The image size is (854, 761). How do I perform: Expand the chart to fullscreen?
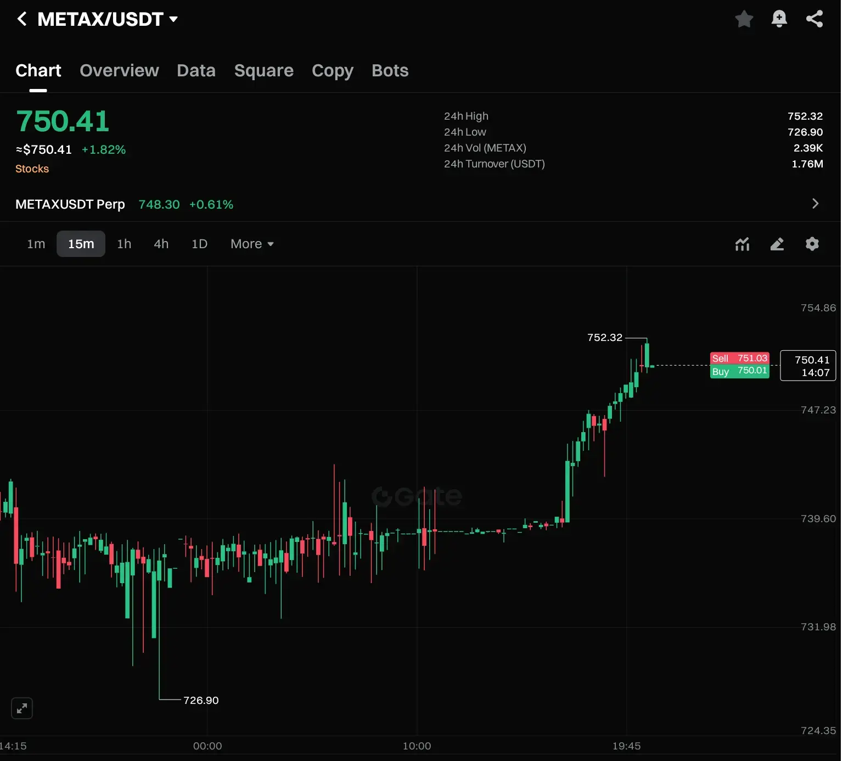point(22,708)
